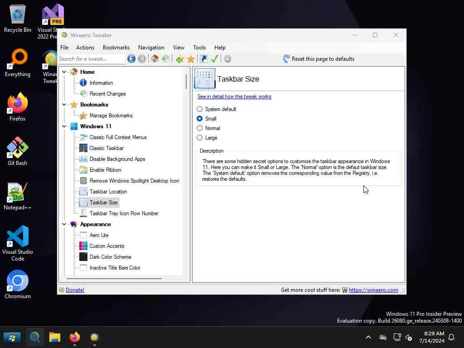Open Recent Changes toolbar icon next to home
The height and width of the screenshot is (348, 464).
tap(166, 58)
